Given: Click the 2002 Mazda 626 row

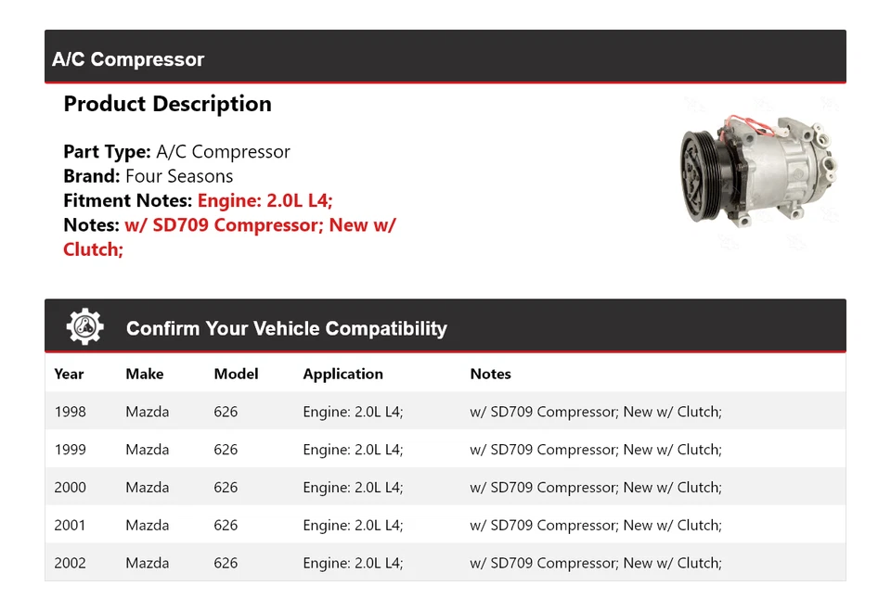Looking at the screenshot, I should click(x=445, y=562).
